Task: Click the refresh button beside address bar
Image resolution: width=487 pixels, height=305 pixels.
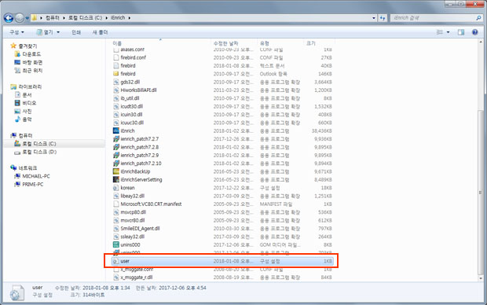Action: (383, 18)
